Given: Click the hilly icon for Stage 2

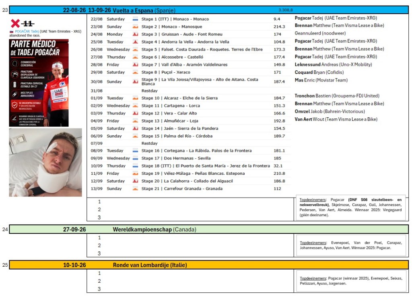Looking at the screenshot, I should tap(135, 27).
